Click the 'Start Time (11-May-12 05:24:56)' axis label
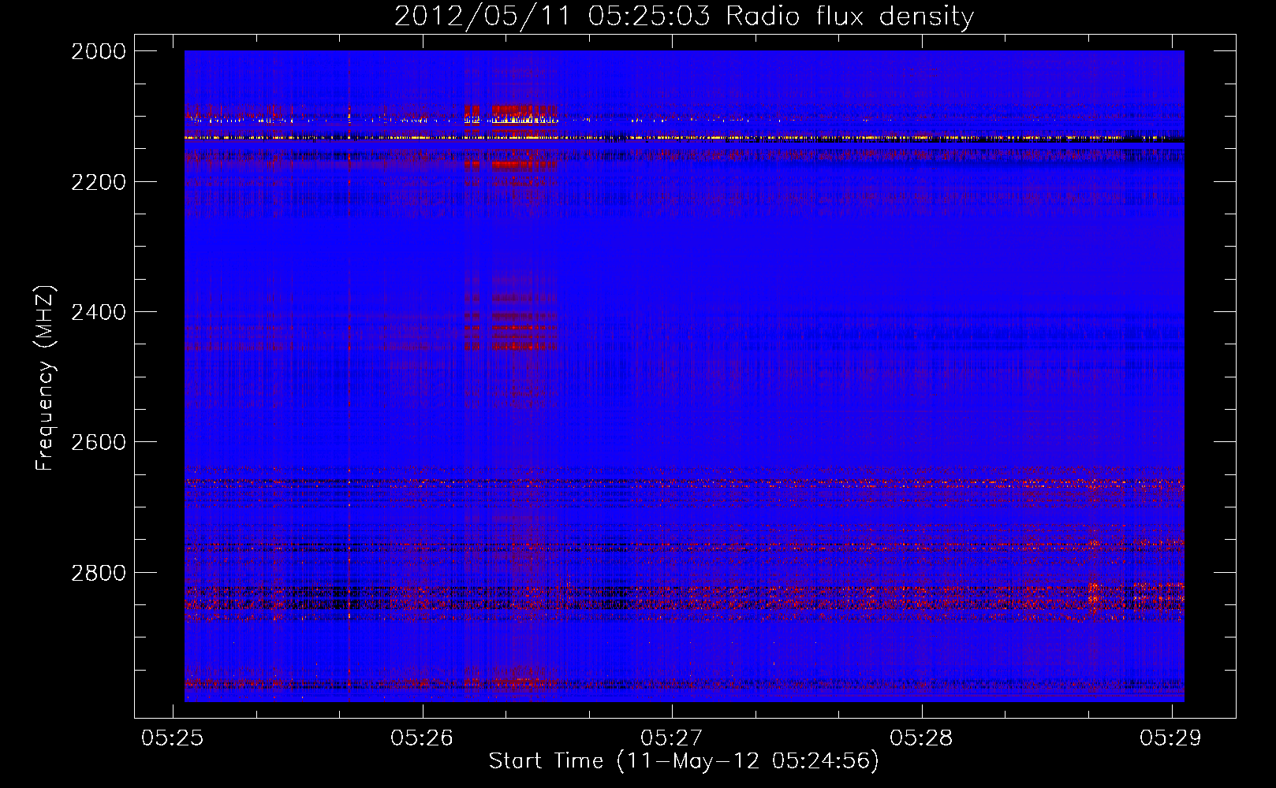This screenshot has width=1276, height=788. point(684,761)
